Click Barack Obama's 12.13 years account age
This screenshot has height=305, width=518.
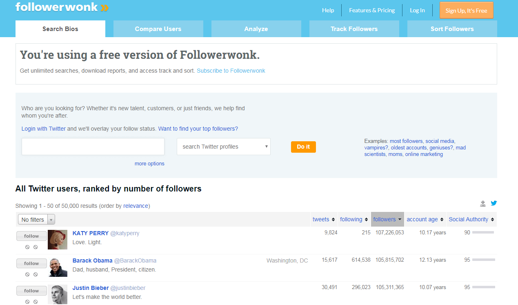[x=433, y=260]
